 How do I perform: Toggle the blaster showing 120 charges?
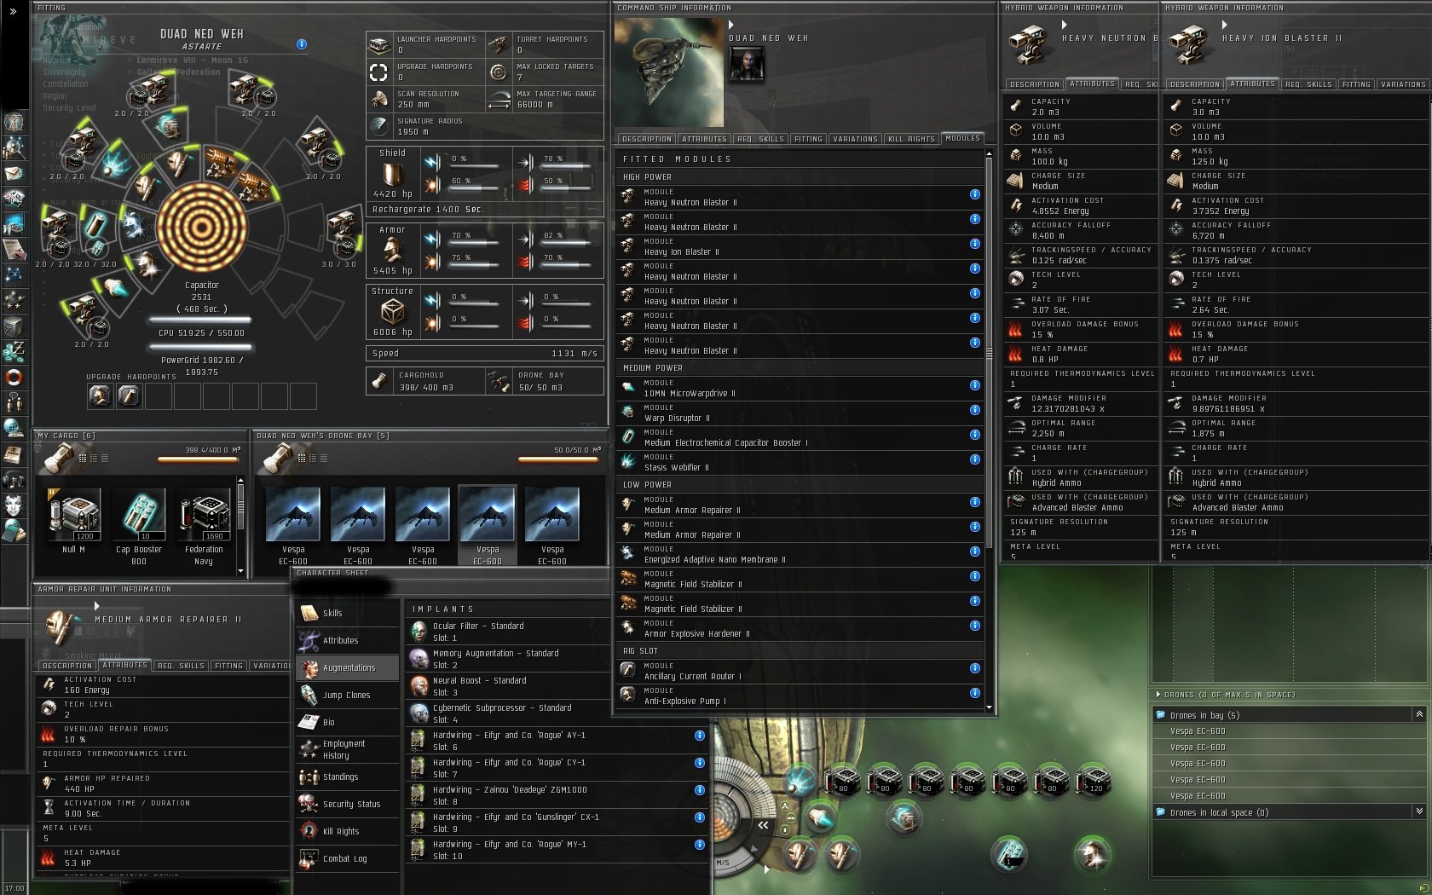(1094, 781)
